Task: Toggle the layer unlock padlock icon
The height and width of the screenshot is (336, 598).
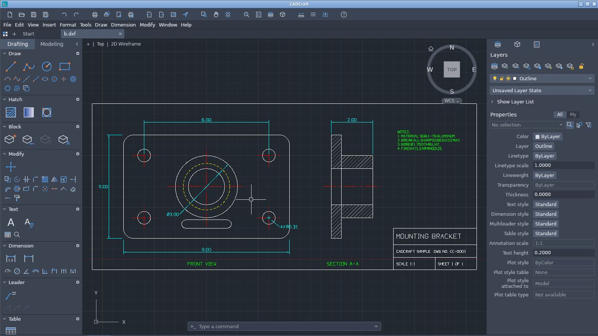Action: coord(581,66)
